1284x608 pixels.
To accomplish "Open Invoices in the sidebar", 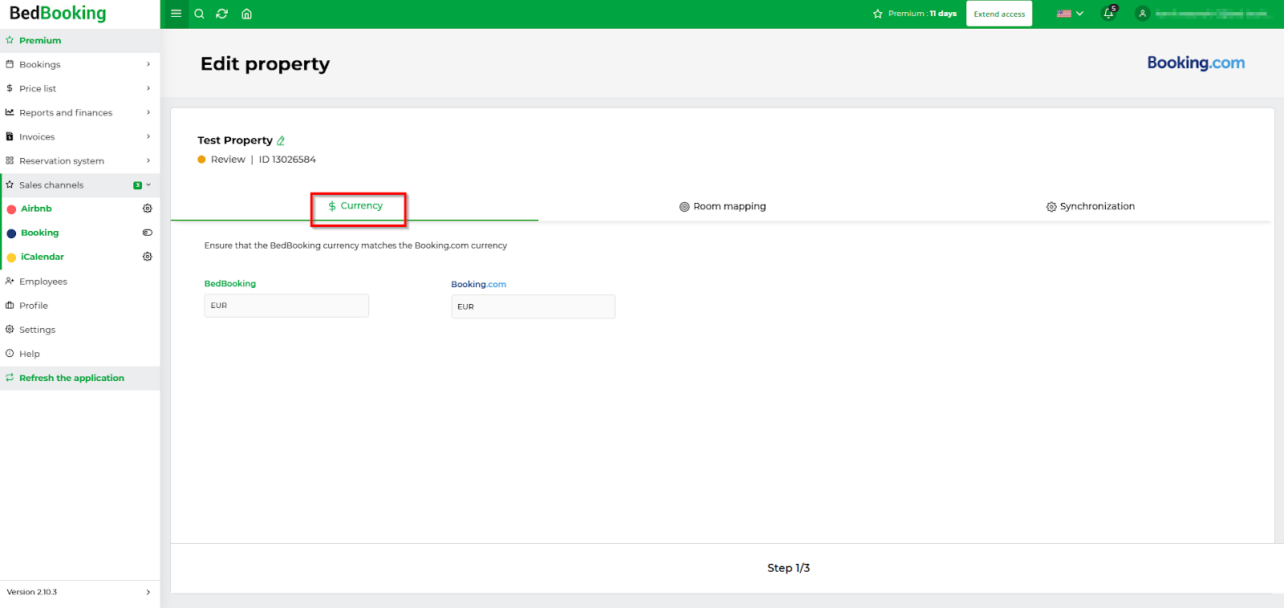I will [x=80, y=136].
